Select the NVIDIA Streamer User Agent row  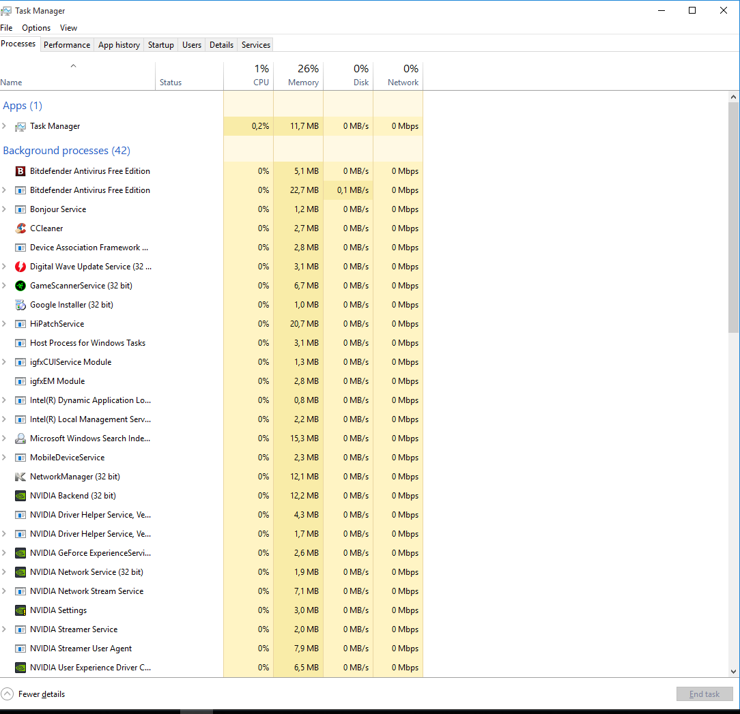[x=212, y=649]
